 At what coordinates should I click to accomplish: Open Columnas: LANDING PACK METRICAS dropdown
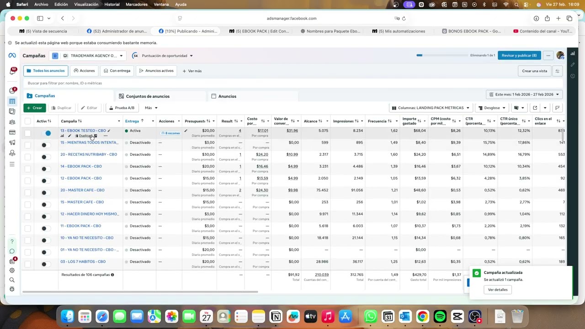point(430,108)
